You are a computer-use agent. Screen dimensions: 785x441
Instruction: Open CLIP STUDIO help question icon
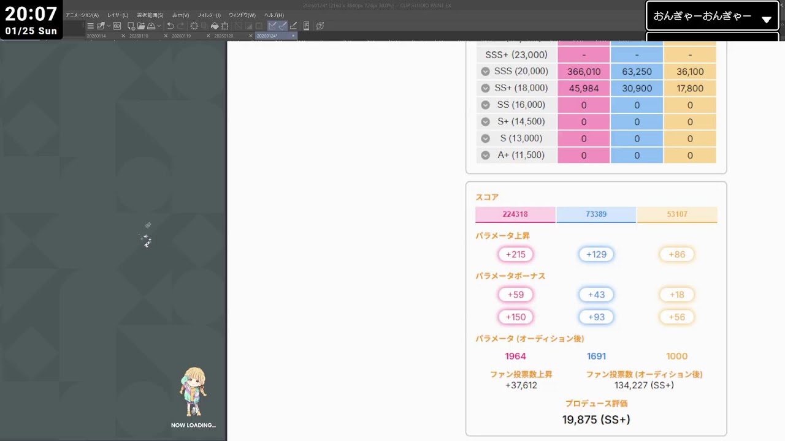[x=320, y=26]
